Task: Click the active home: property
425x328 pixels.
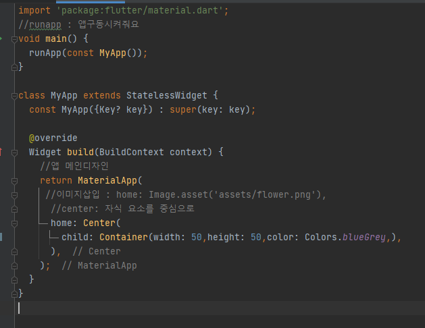Action: 64,223
